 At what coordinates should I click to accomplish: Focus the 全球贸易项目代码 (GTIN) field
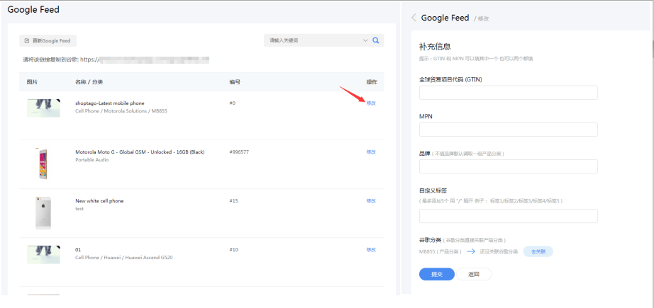point(508,93)
